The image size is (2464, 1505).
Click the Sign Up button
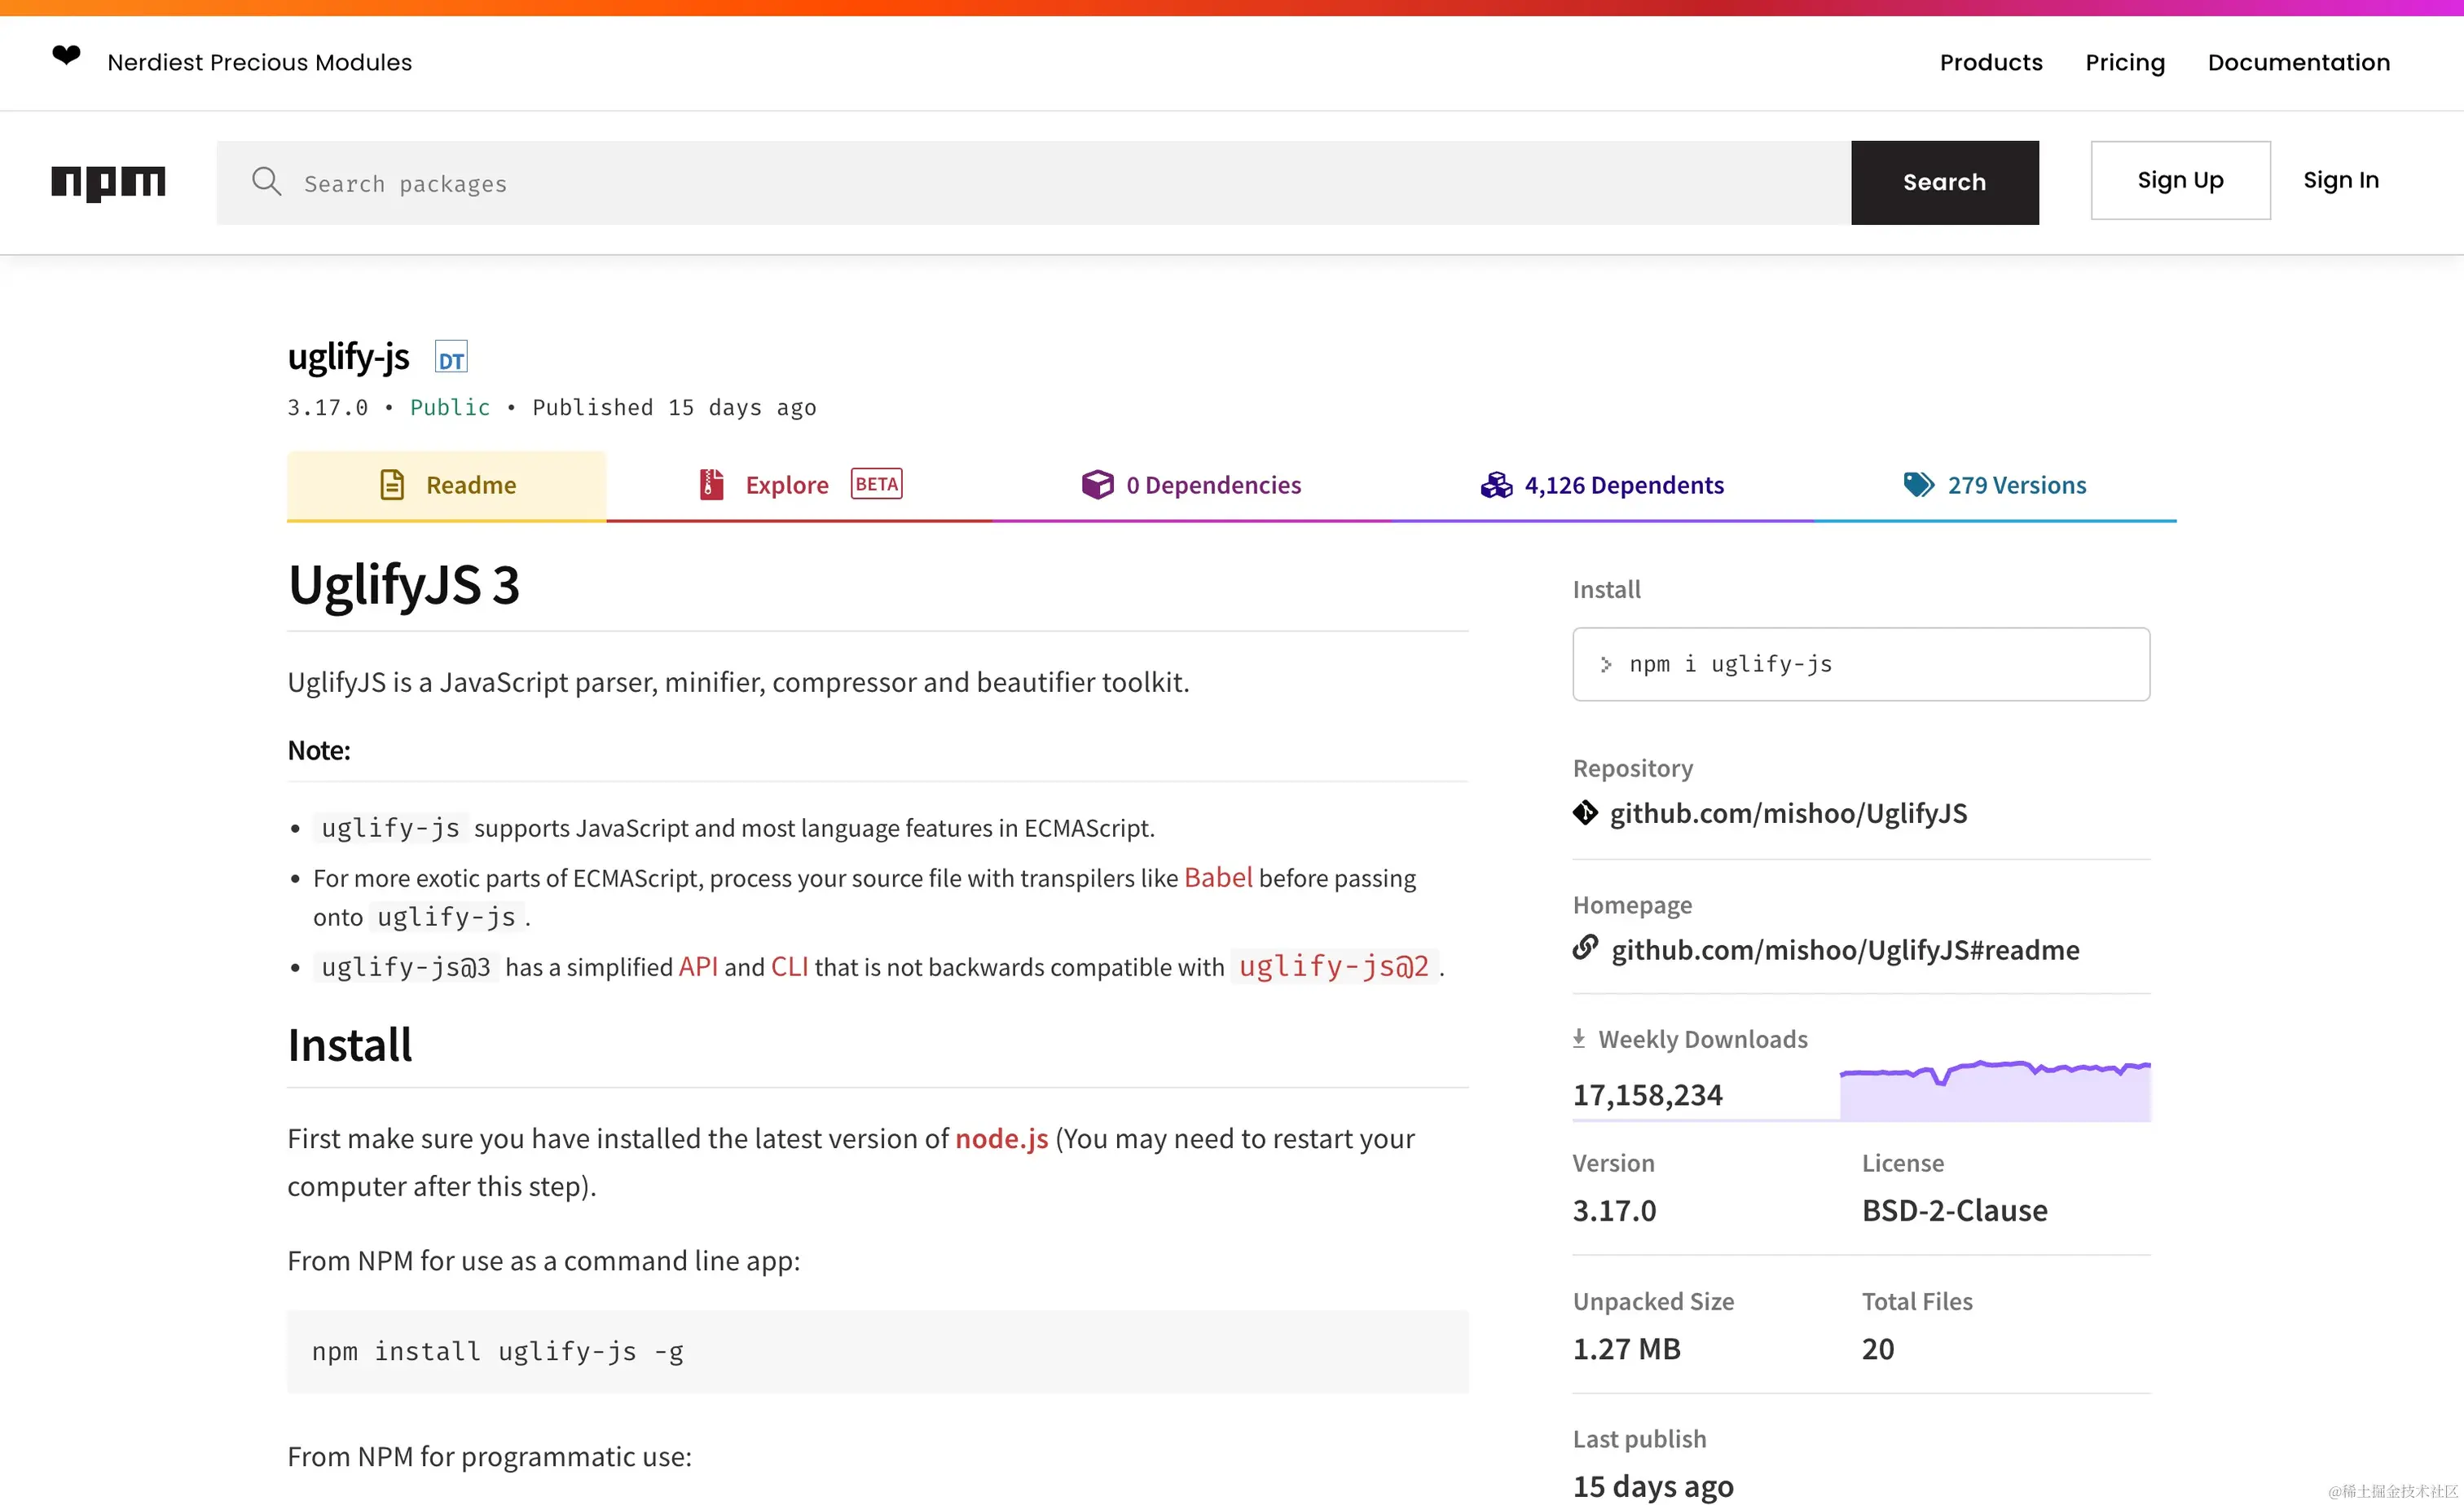[2179, 180]
